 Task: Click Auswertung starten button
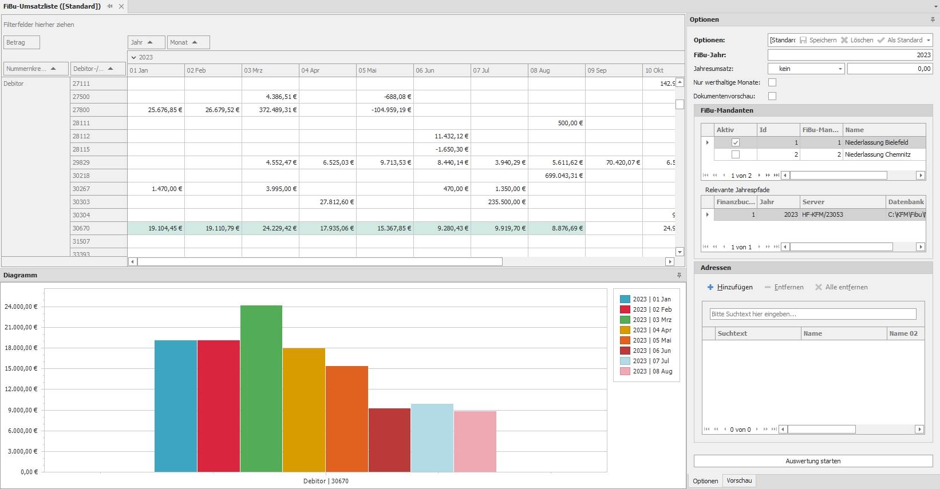(x=813, y=461)
